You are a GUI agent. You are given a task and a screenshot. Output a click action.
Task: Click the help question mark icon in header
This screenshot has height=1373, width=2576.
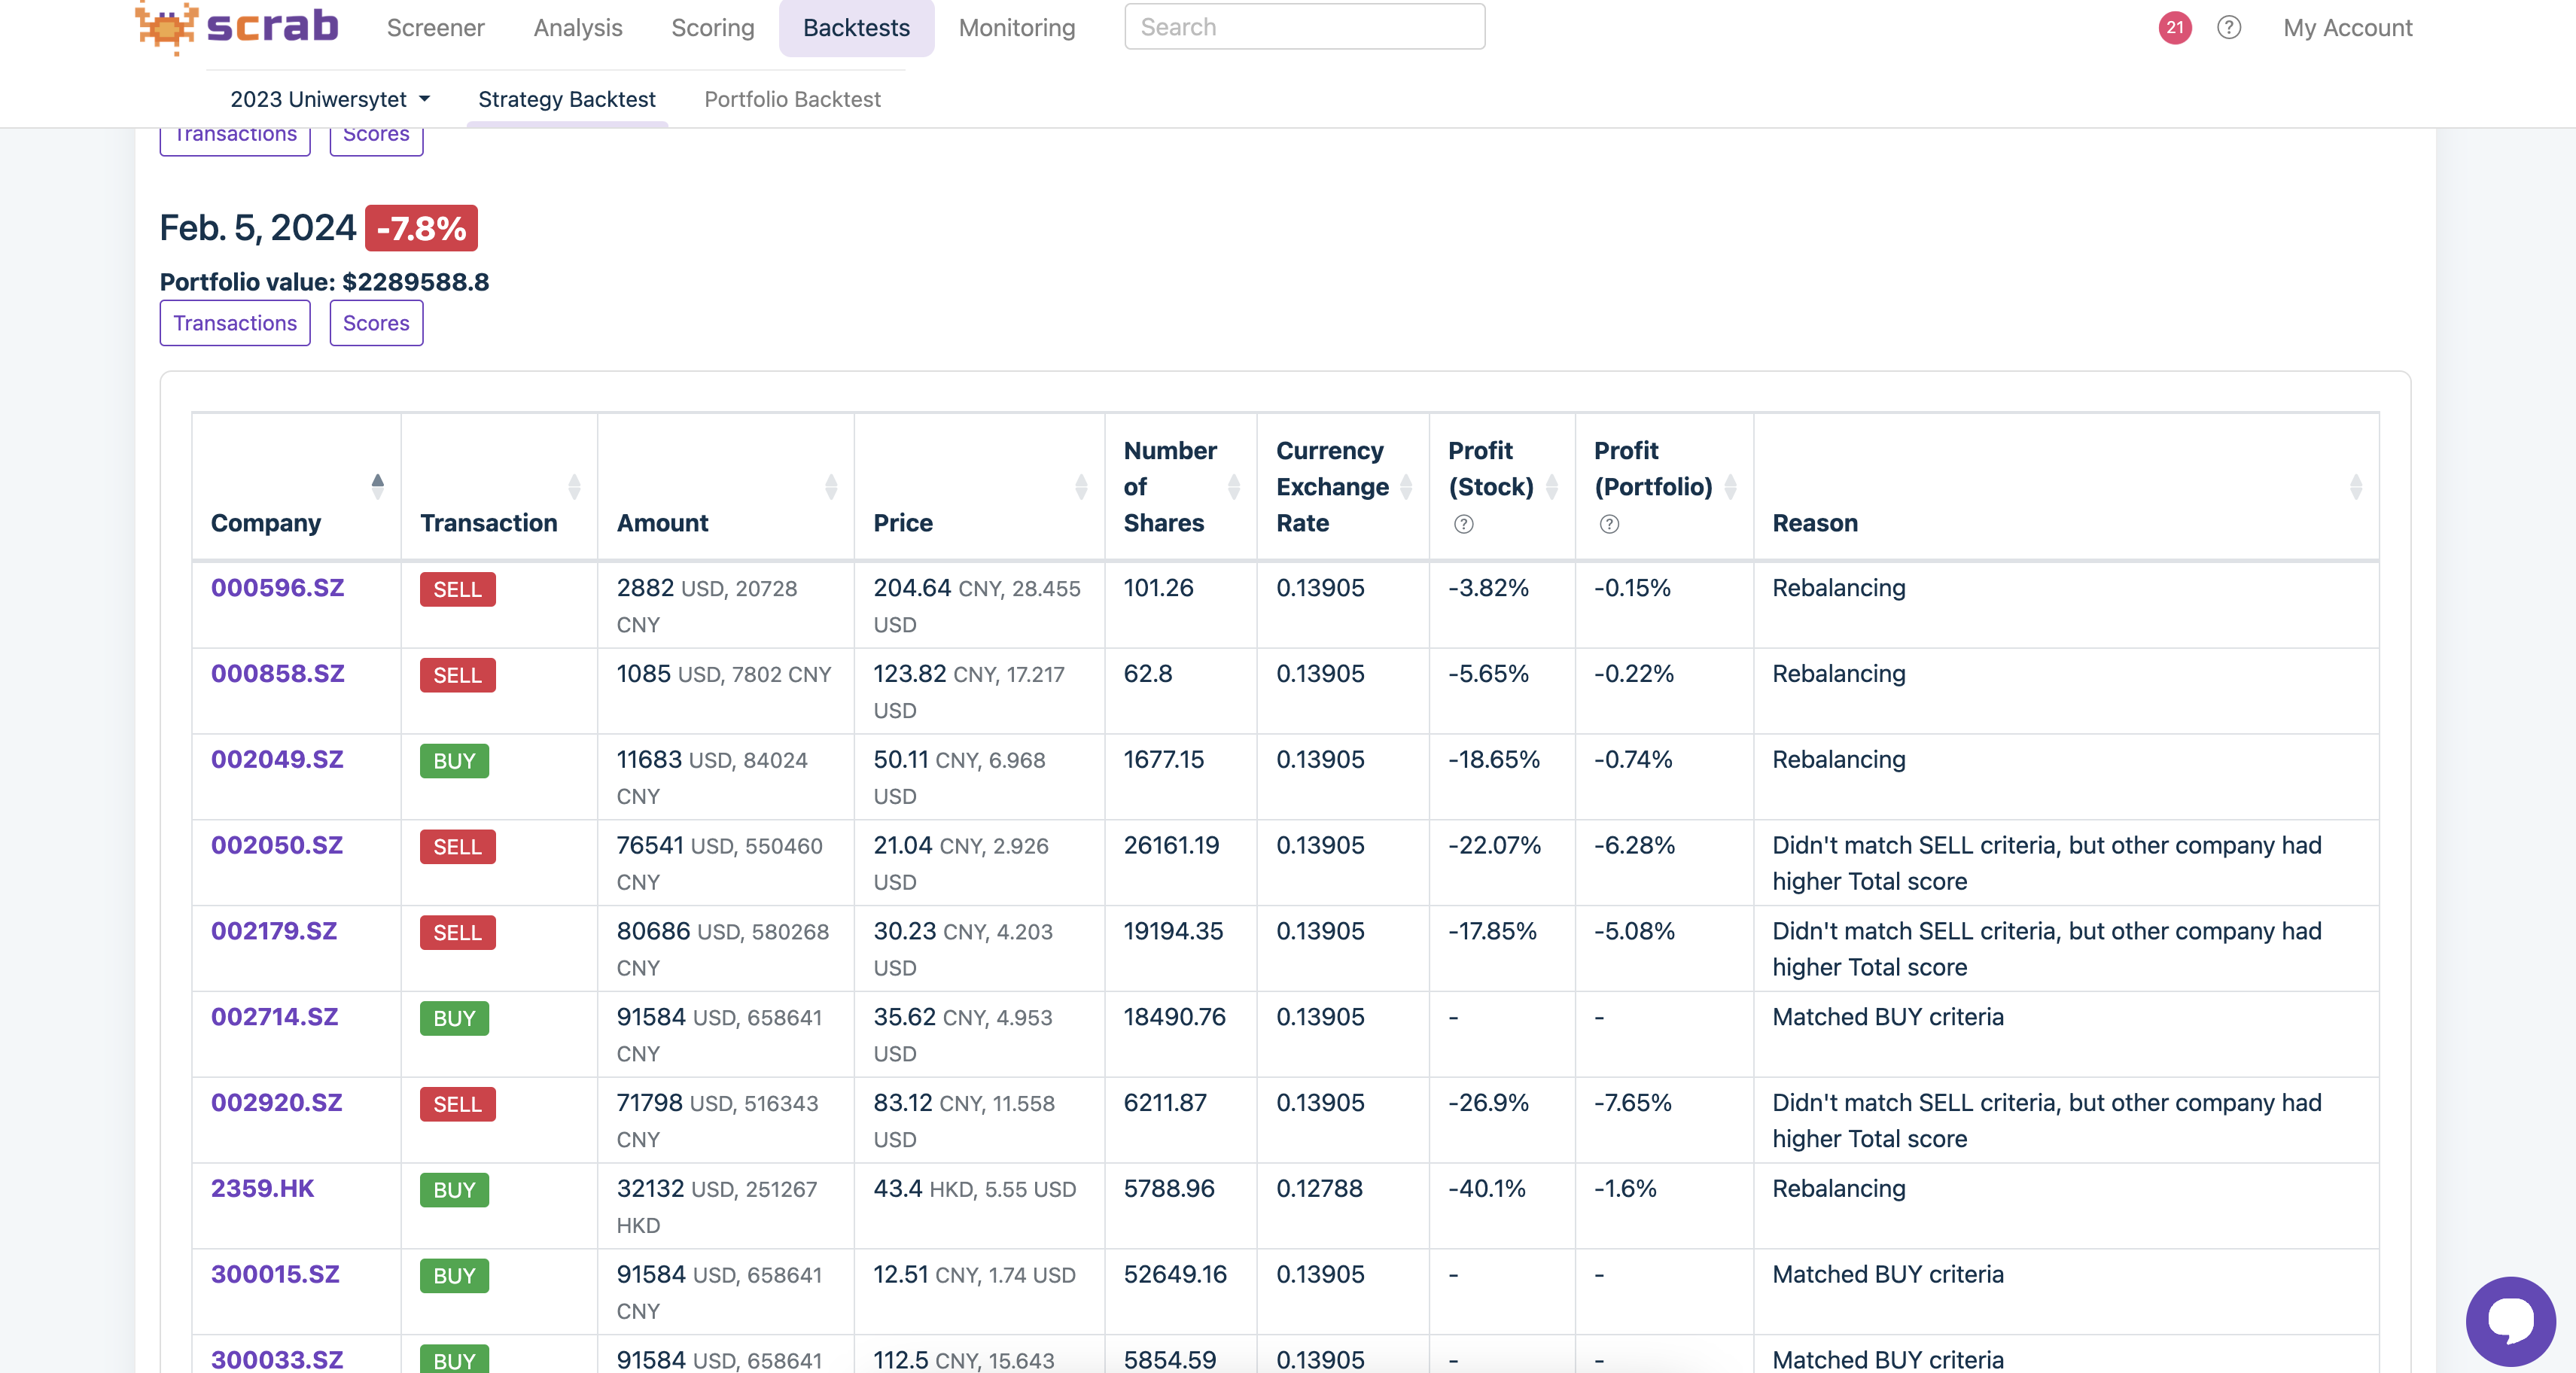tap(2228, 27)
